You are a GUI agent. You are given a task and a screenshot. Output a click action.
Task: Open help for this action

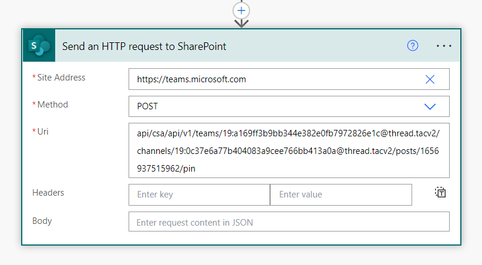click(x=413, y=46)
